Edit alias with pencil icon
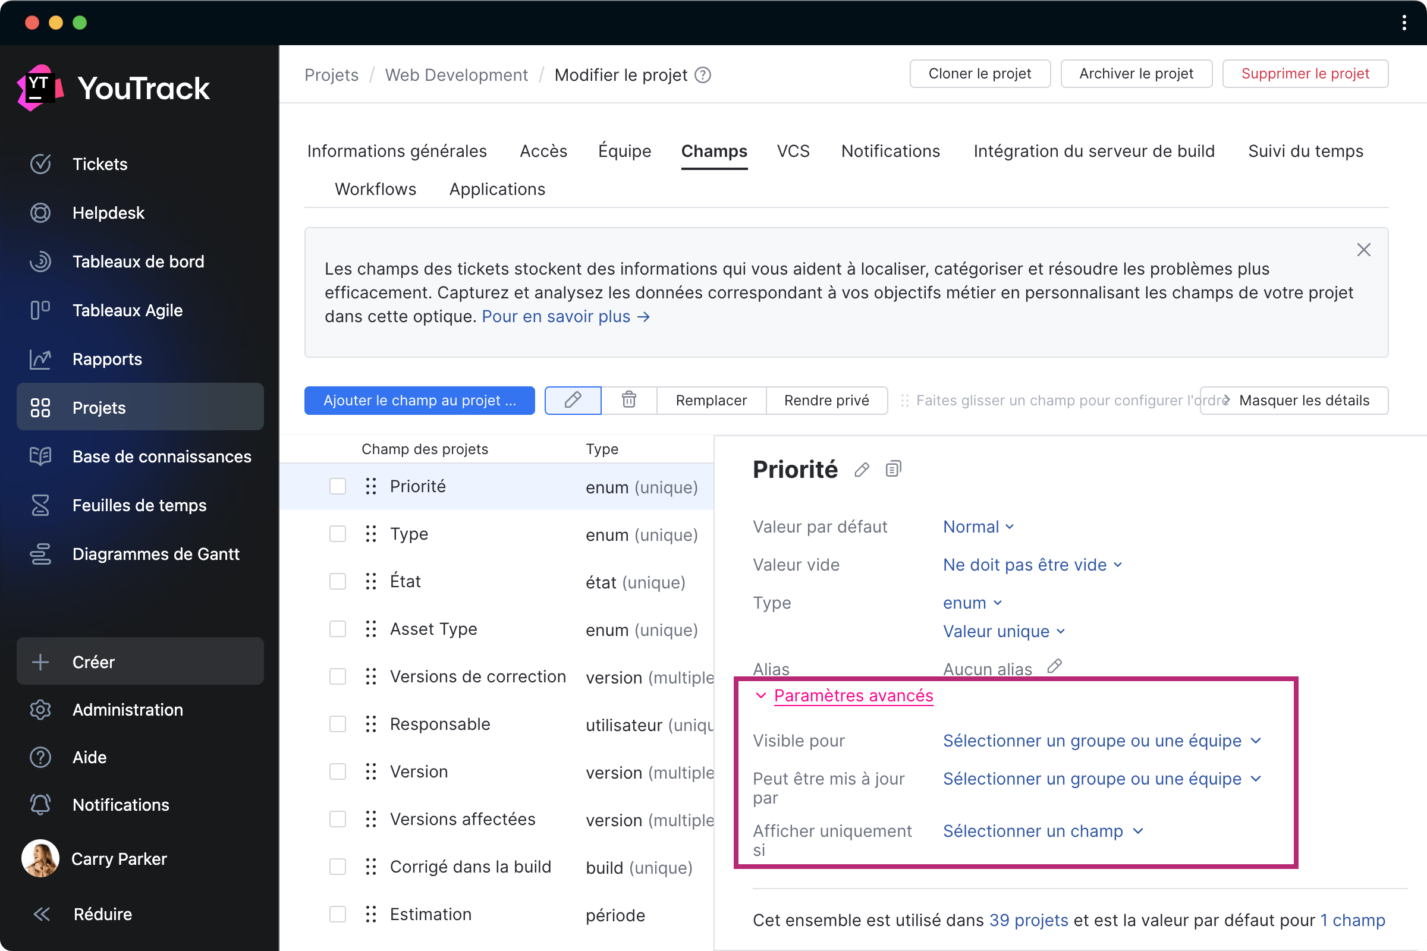 (x=1054, y=666)
